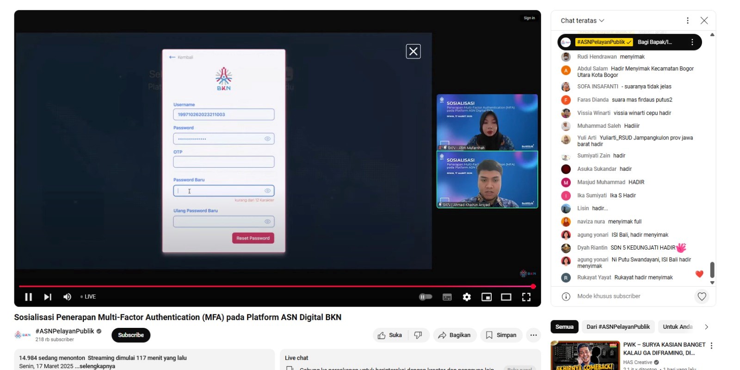740x370 pixels.
Task: Send a heart reaction in chat
Action: tap(702, 296)
